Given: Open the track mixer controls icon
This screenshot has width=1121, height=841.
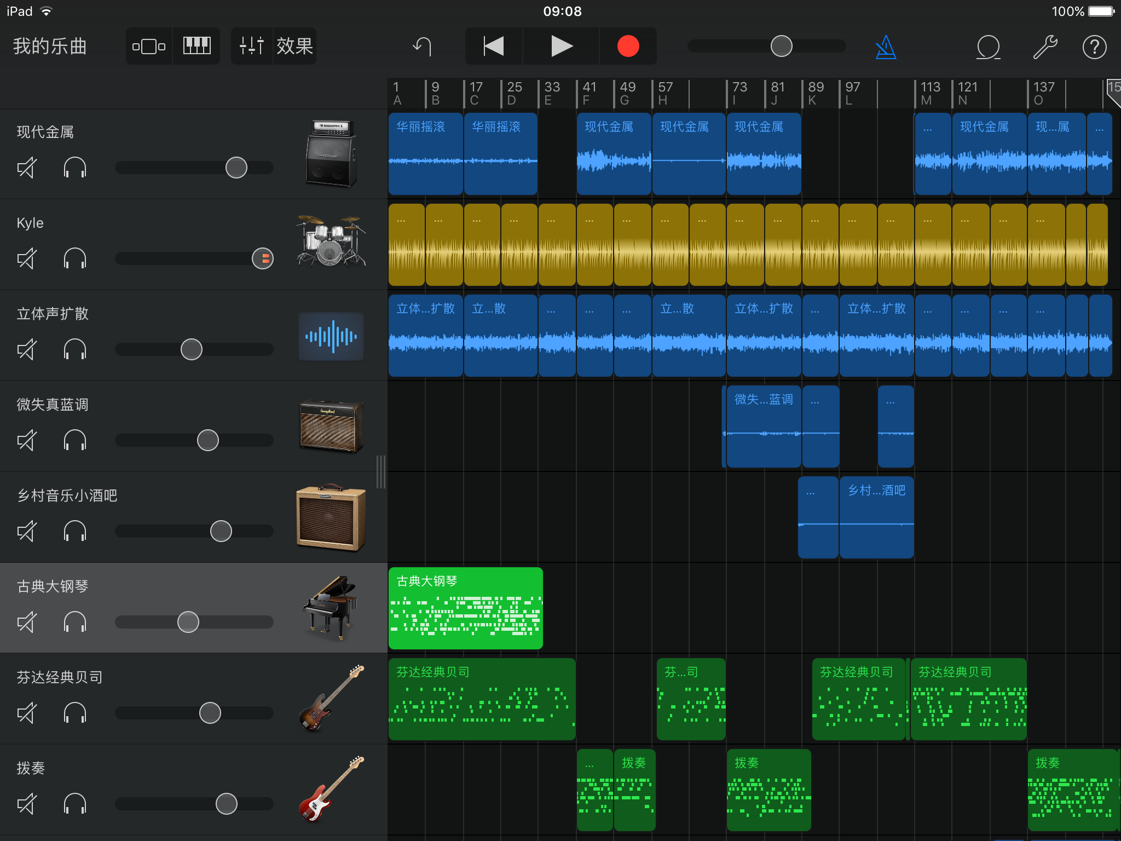Looking at the screenshot, I should tap(252, 47).
